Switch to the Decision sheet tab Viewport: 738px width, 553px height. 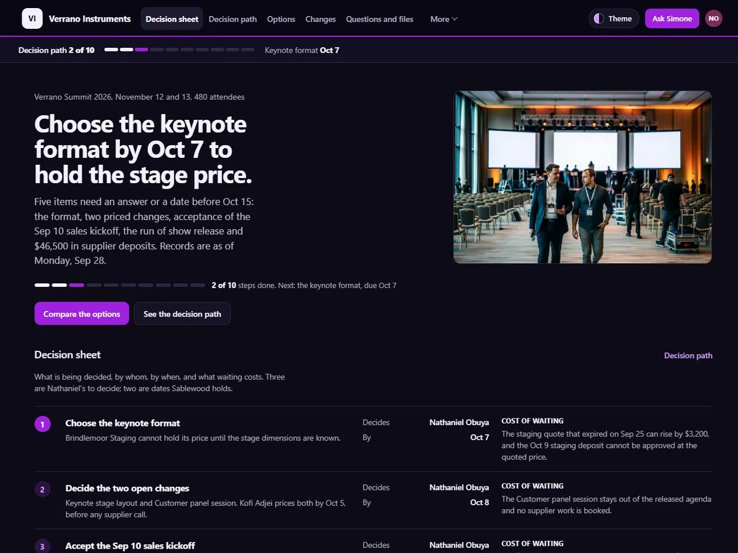click(x=172, y=19)
